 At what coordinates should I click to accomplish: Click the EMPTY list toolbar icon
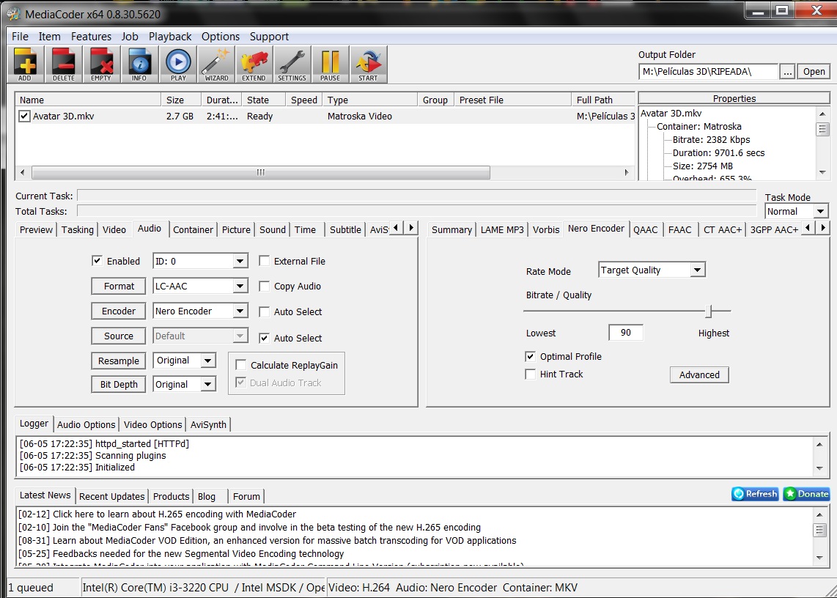tap(101, 64)
